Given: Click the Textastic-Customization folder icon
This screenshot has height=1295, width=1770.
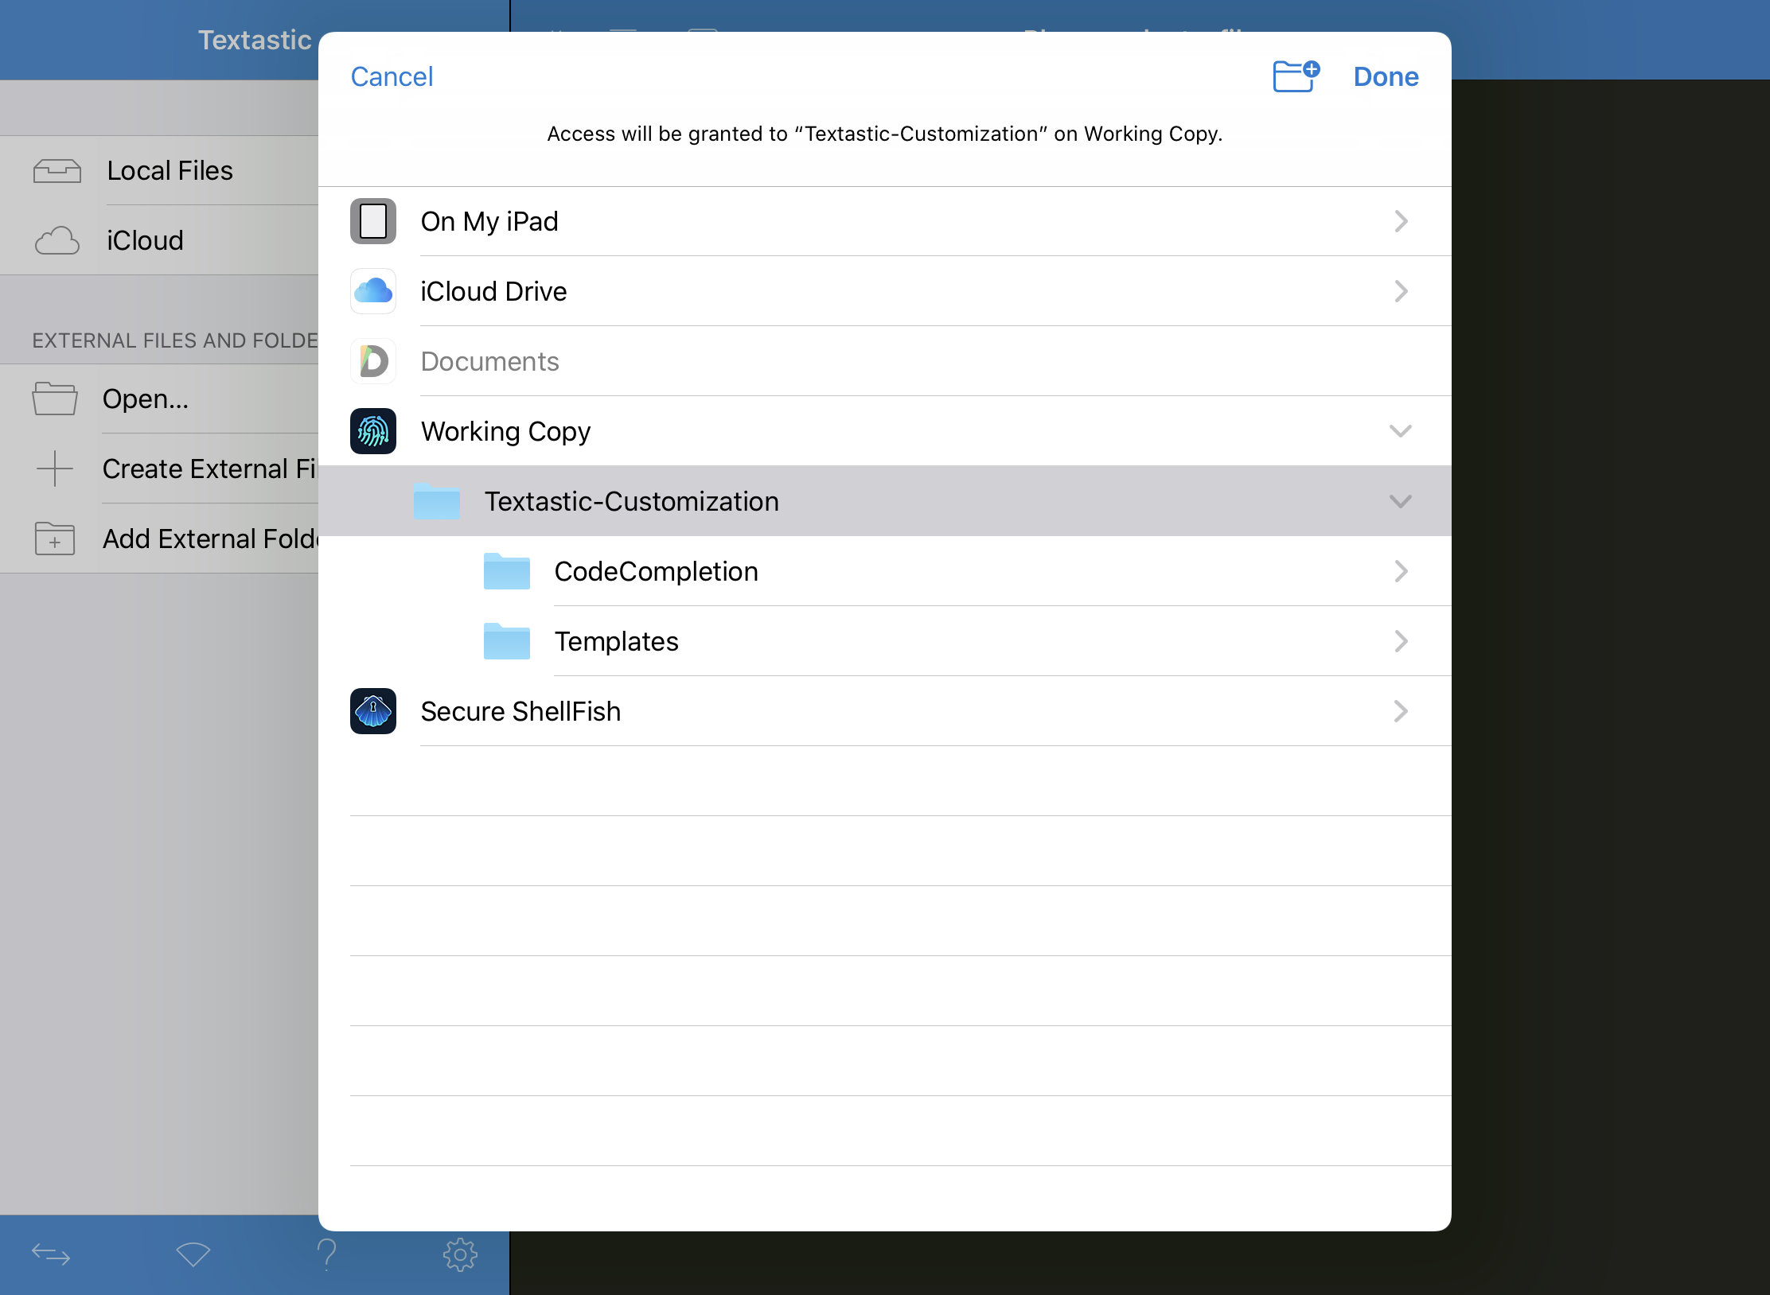Looking at the screenshot, I should coord(437,501).
